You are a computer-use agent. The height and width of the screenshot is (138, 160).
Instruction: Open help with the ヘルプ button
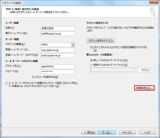pyautogui.click(x=147, y=133)
